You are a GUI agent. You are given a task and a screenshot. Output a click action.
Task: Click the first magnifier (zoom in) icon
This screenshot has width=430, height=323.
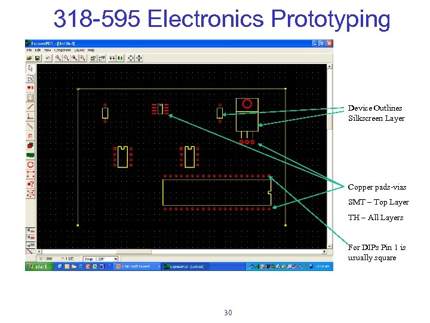(58, 58)
